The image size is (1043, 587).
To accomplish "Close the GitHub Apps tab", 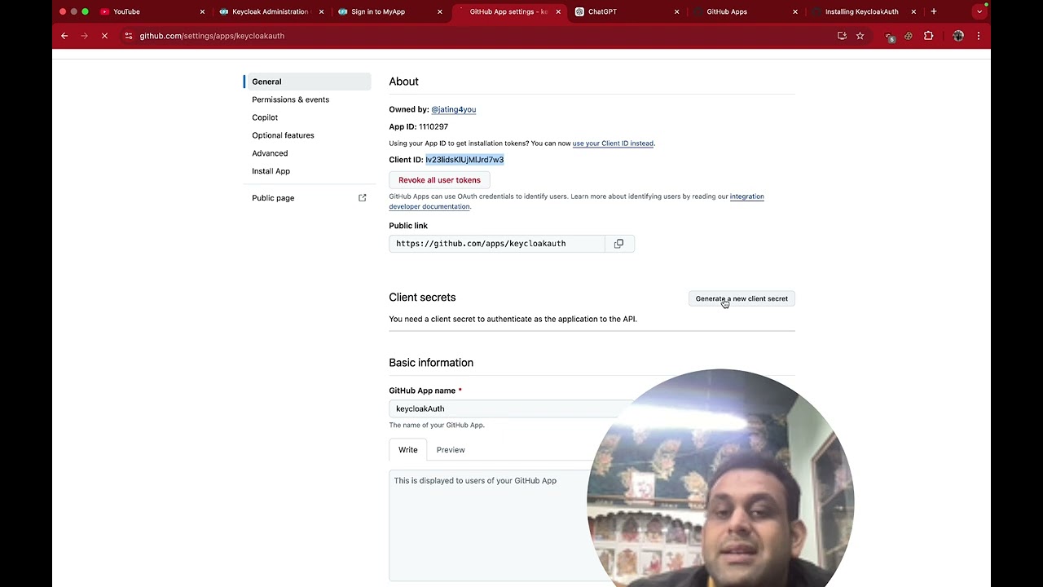I will tap(795, 11).
